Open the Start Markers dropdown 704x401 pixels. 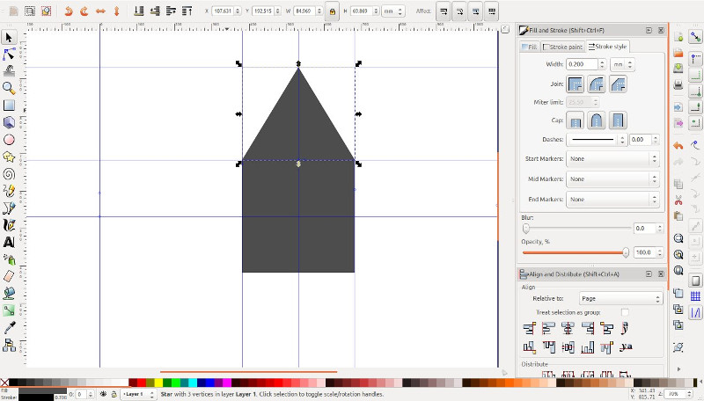coord(612,159)
